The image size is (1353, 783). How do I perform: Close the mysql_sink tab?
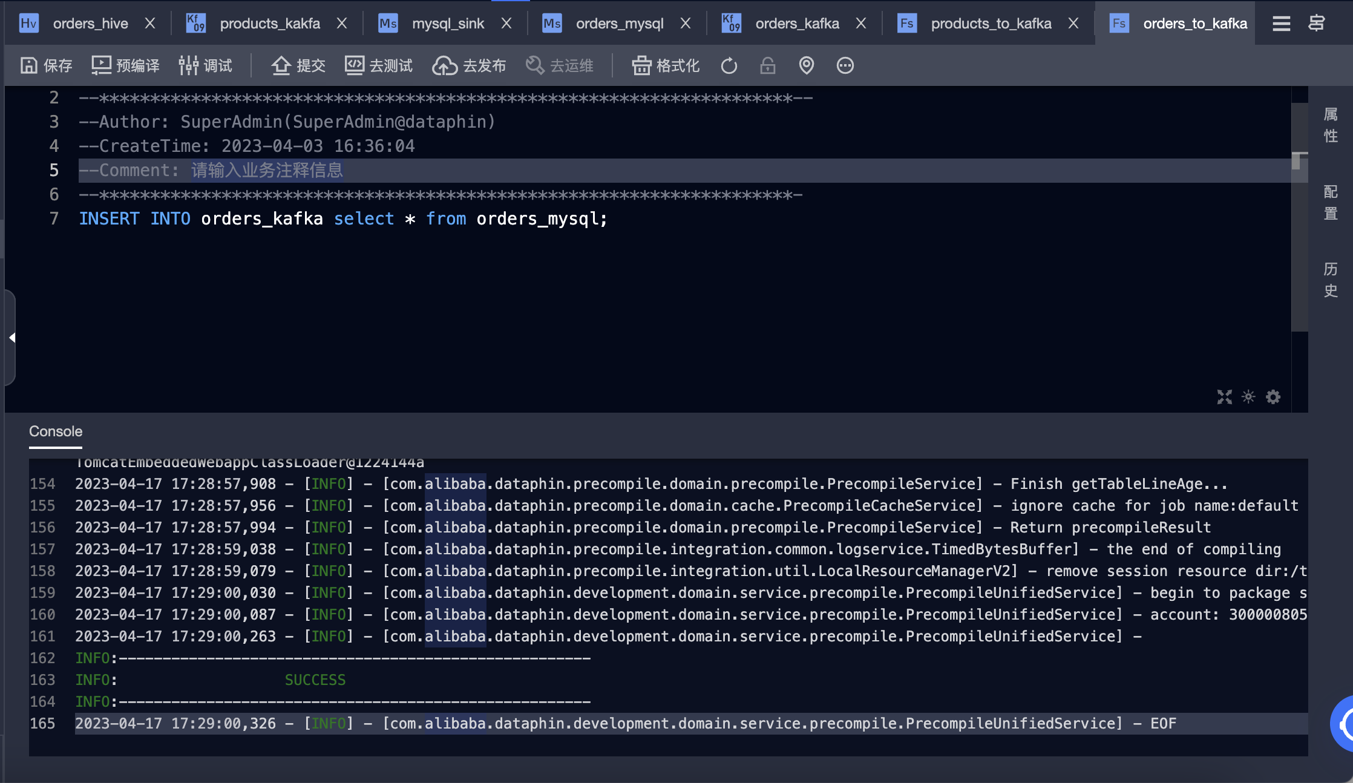tap(506, 24)
